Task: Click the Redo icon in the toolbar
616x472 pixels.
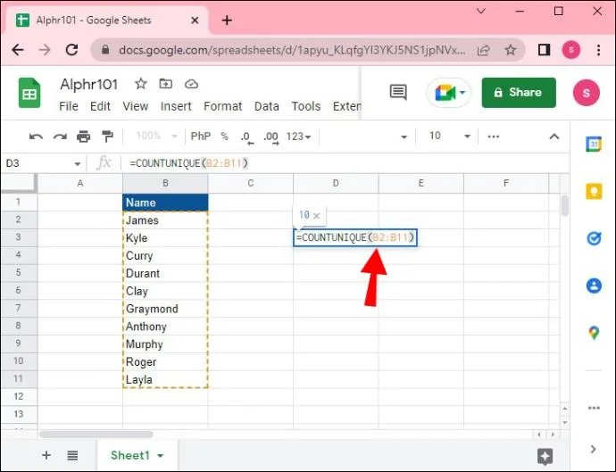Action: [60, 137]
